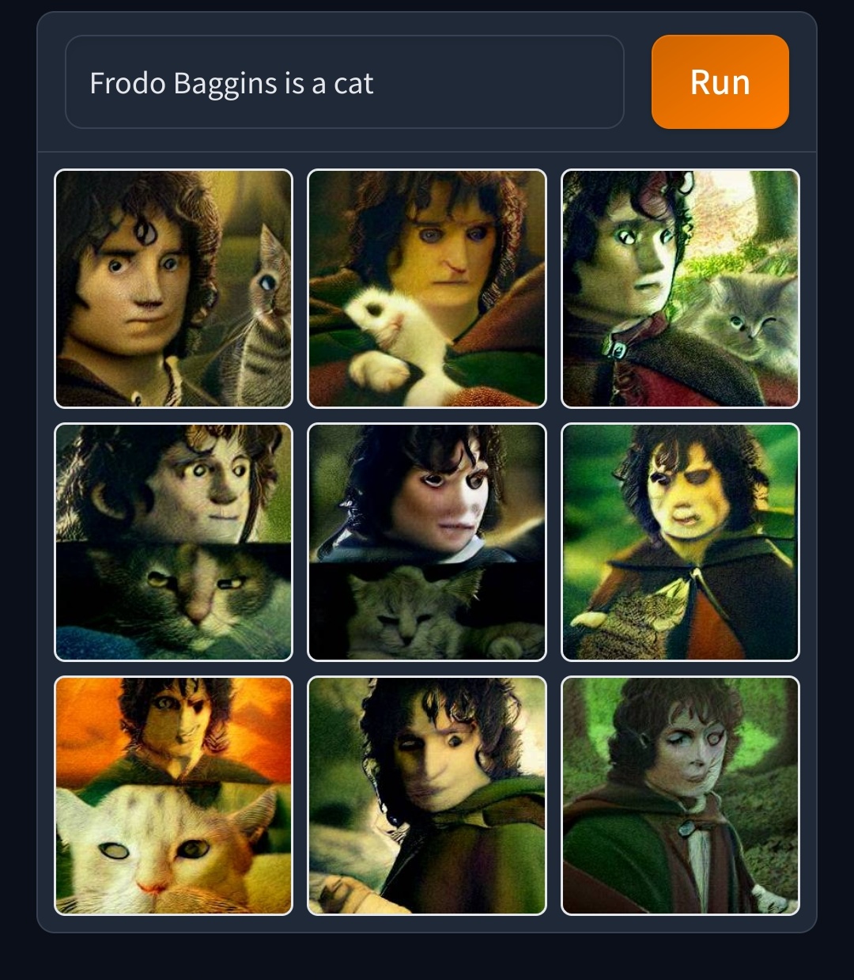The width and height of the screenshot is (854, 980).
Task: Select the cat-faced Frodo in the red and green cloak
Action: click(680, 796)
